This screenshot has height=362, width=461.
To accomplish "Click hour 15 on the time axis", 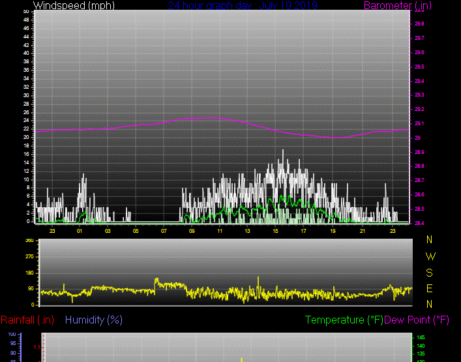I will [276, 231].
